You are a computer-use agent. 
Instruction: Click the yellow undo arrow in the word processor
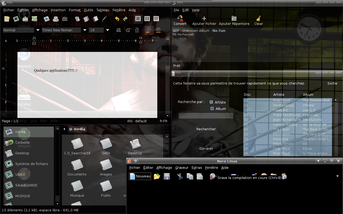(117, 19)
